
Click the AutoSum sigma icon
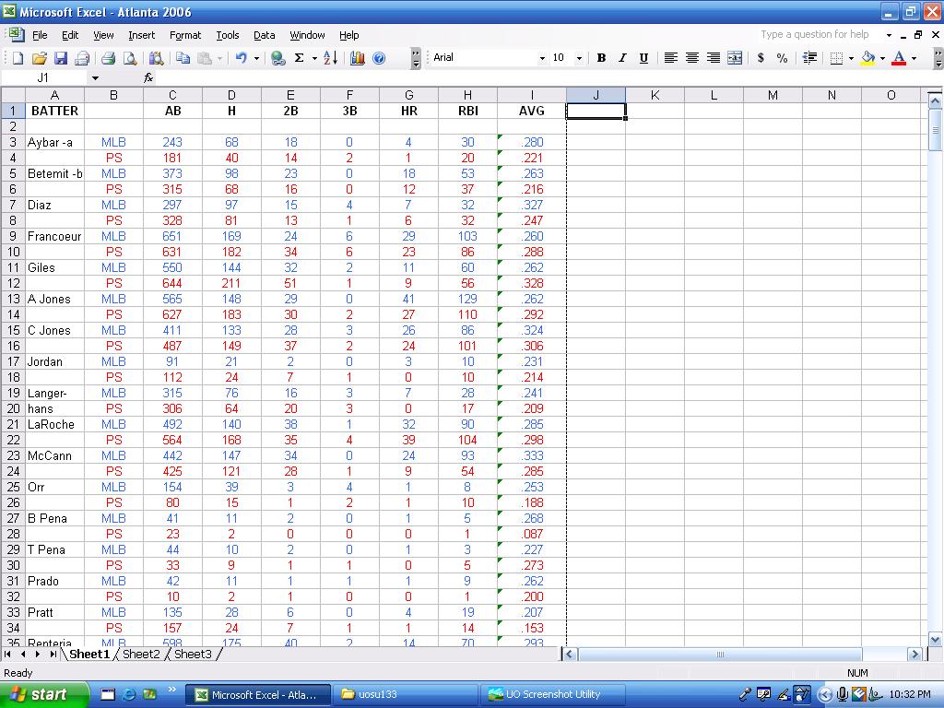(x=299, y=58)
